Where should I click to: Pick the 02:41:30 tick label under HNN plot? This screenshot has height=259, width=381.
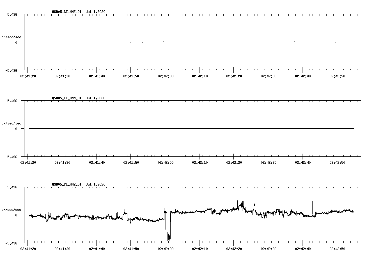pos(62,162)
